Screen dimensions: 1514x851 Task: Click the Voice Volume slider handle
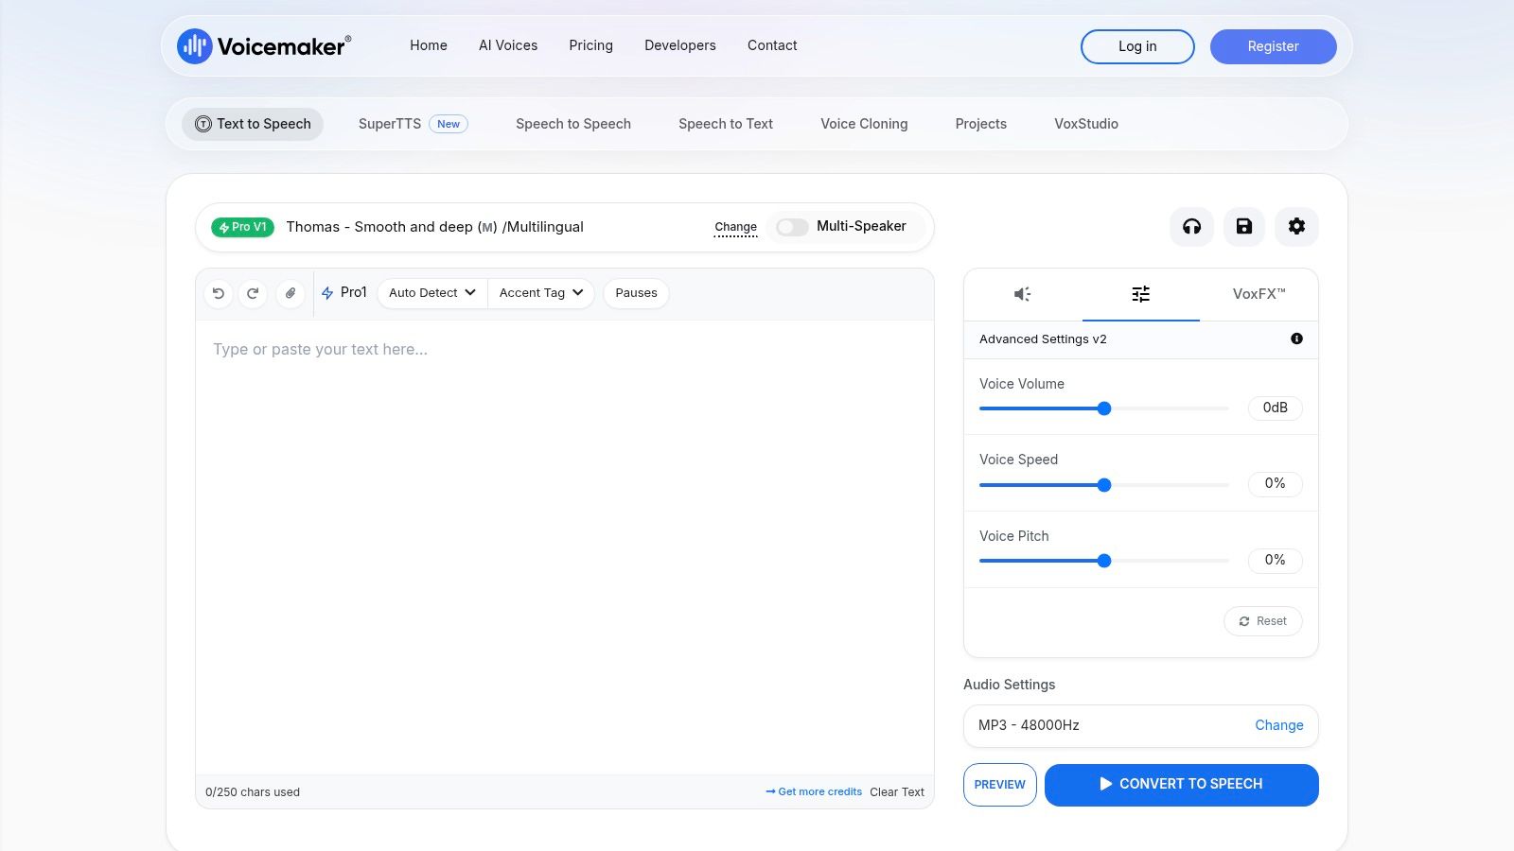1104,408
